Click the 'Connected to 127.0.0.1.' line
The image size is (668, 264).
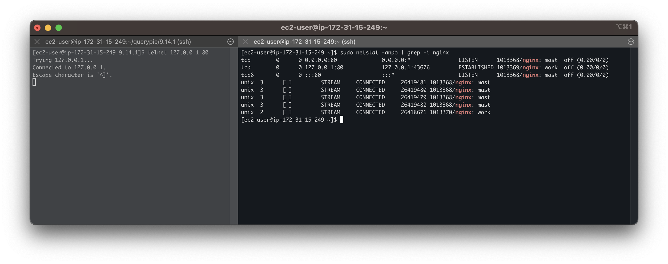[x=69, y=67]
